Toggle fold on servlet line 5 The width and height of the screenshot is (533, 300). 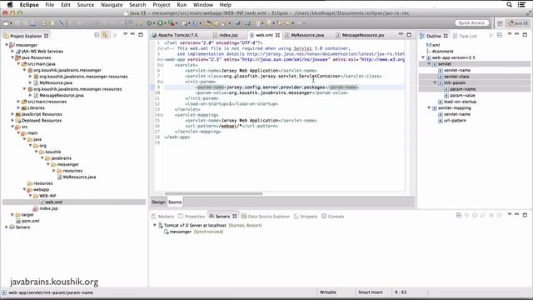point(162,65)
